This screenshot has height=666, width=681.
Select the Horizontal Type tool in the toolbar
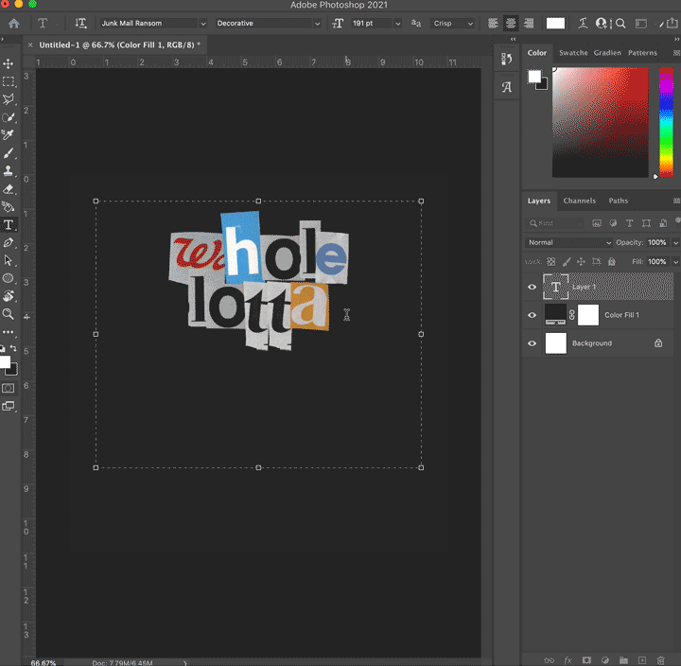9,225
